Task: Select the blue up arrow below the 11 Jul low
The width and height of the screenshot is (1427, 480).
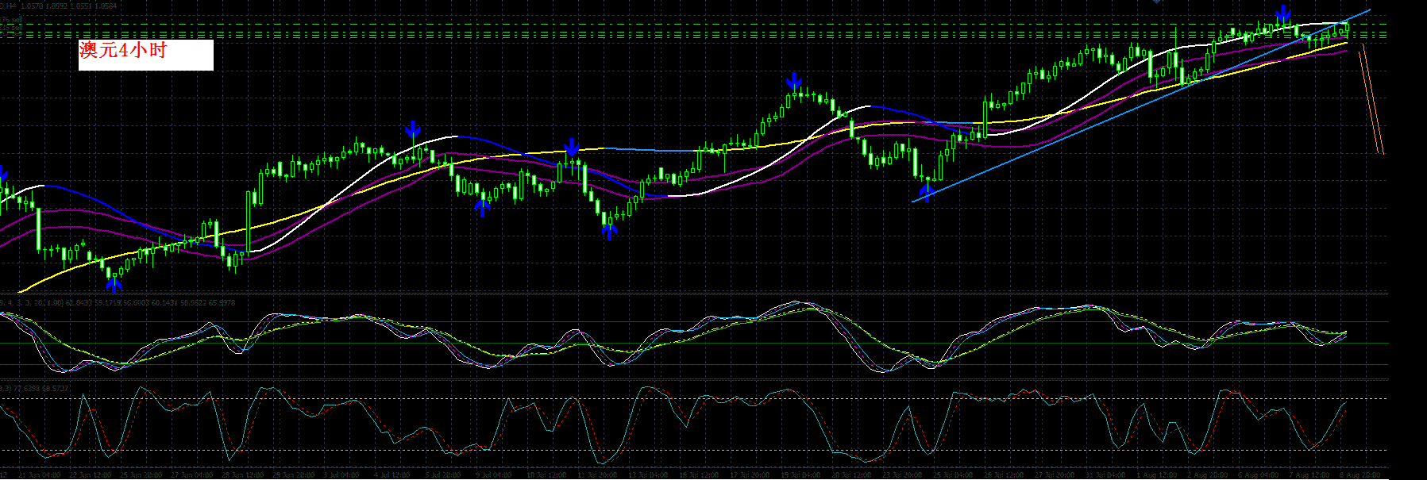Action: click(609, 231)
